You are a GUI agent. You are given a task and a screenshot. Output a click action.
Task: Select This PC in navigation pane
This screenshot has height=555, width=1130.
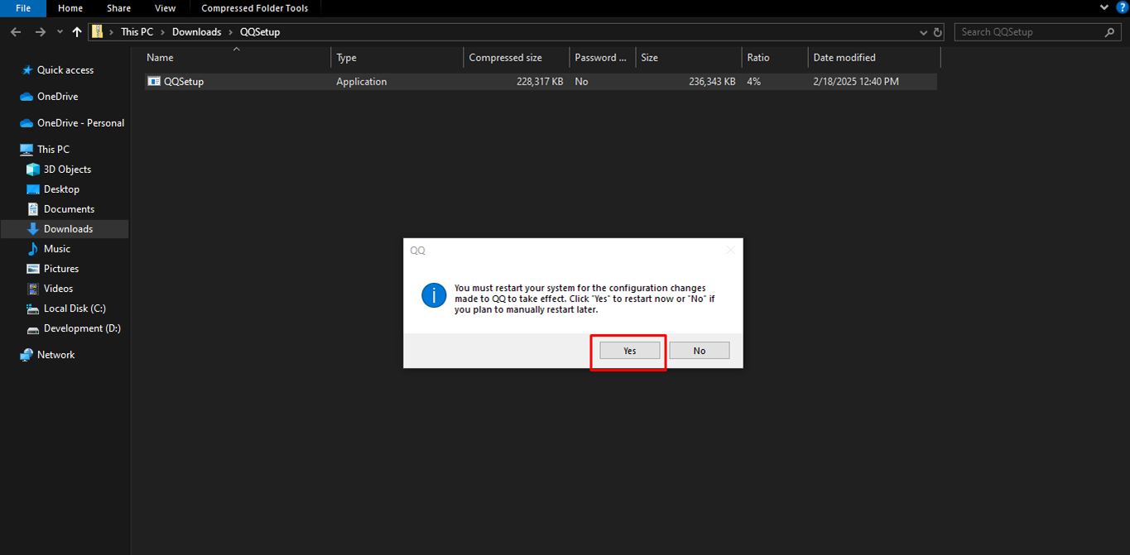[x=53, y=150]
